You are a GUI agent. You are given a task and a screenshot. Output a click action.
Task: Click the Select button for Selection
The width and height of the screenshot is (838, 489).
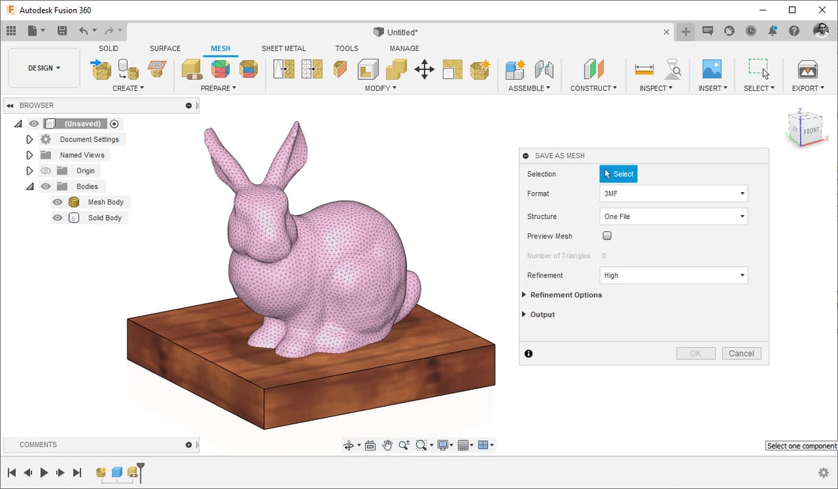619,174
